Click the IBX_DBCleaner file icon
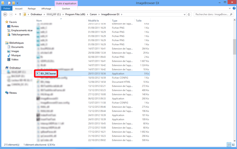Viewport: 237px width, 149px height. (38, 73)
